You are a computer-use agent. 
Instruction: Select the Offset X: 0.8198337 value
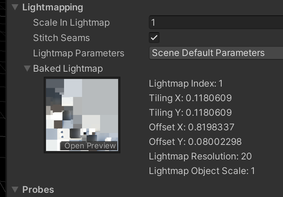pyautogui.click(x=191, y=127)
